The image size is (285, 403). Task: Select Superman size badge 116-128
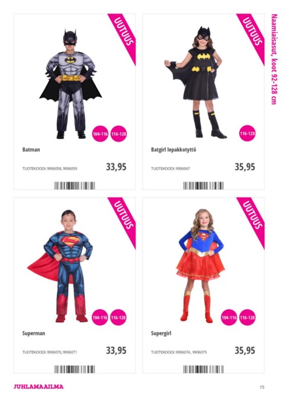118,318
